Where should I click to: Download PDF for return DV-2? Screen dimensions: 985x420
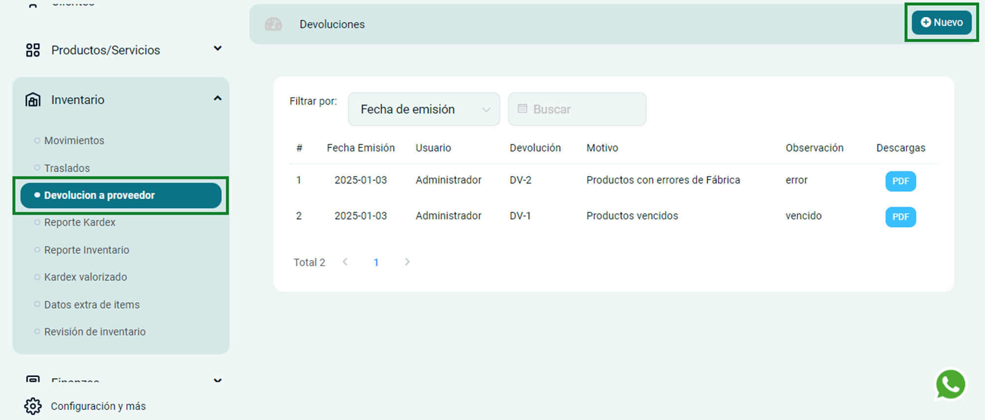coord(900,181)
